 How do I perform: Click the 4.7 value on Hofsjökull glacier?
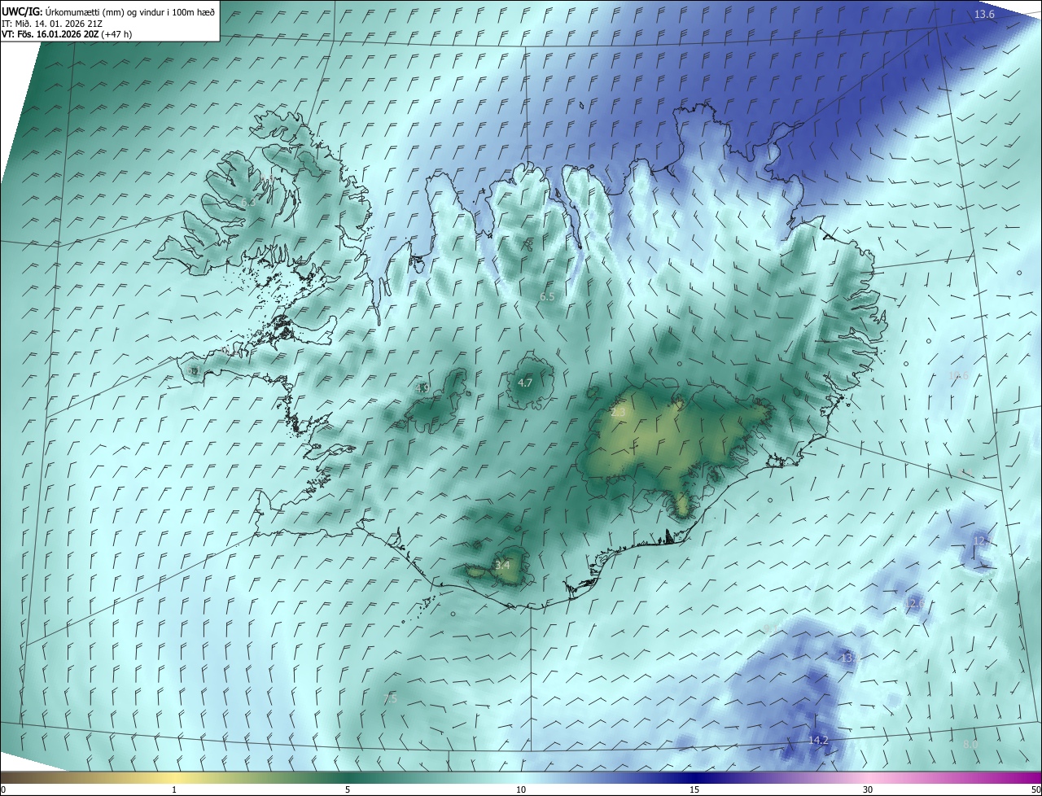(x=525, y=383)
